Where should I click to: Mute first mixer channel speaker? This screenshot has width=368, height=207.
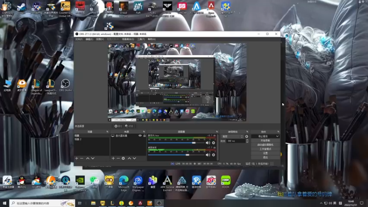pyautogui.click(x=208, y=143)
